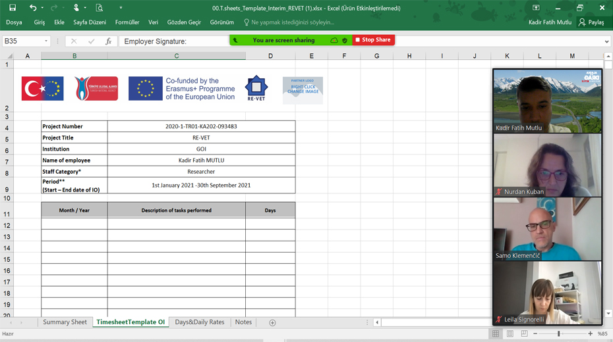Viewport: 613px width, 342px height.
Task: Switch to Days&Daily Rates sheet tab
Action: [x=199, y=322]
